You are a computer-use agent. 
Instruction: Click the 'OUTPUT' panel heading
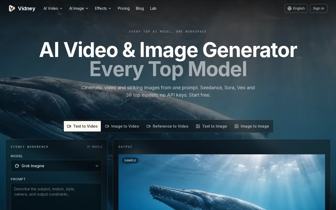(125, 147)
